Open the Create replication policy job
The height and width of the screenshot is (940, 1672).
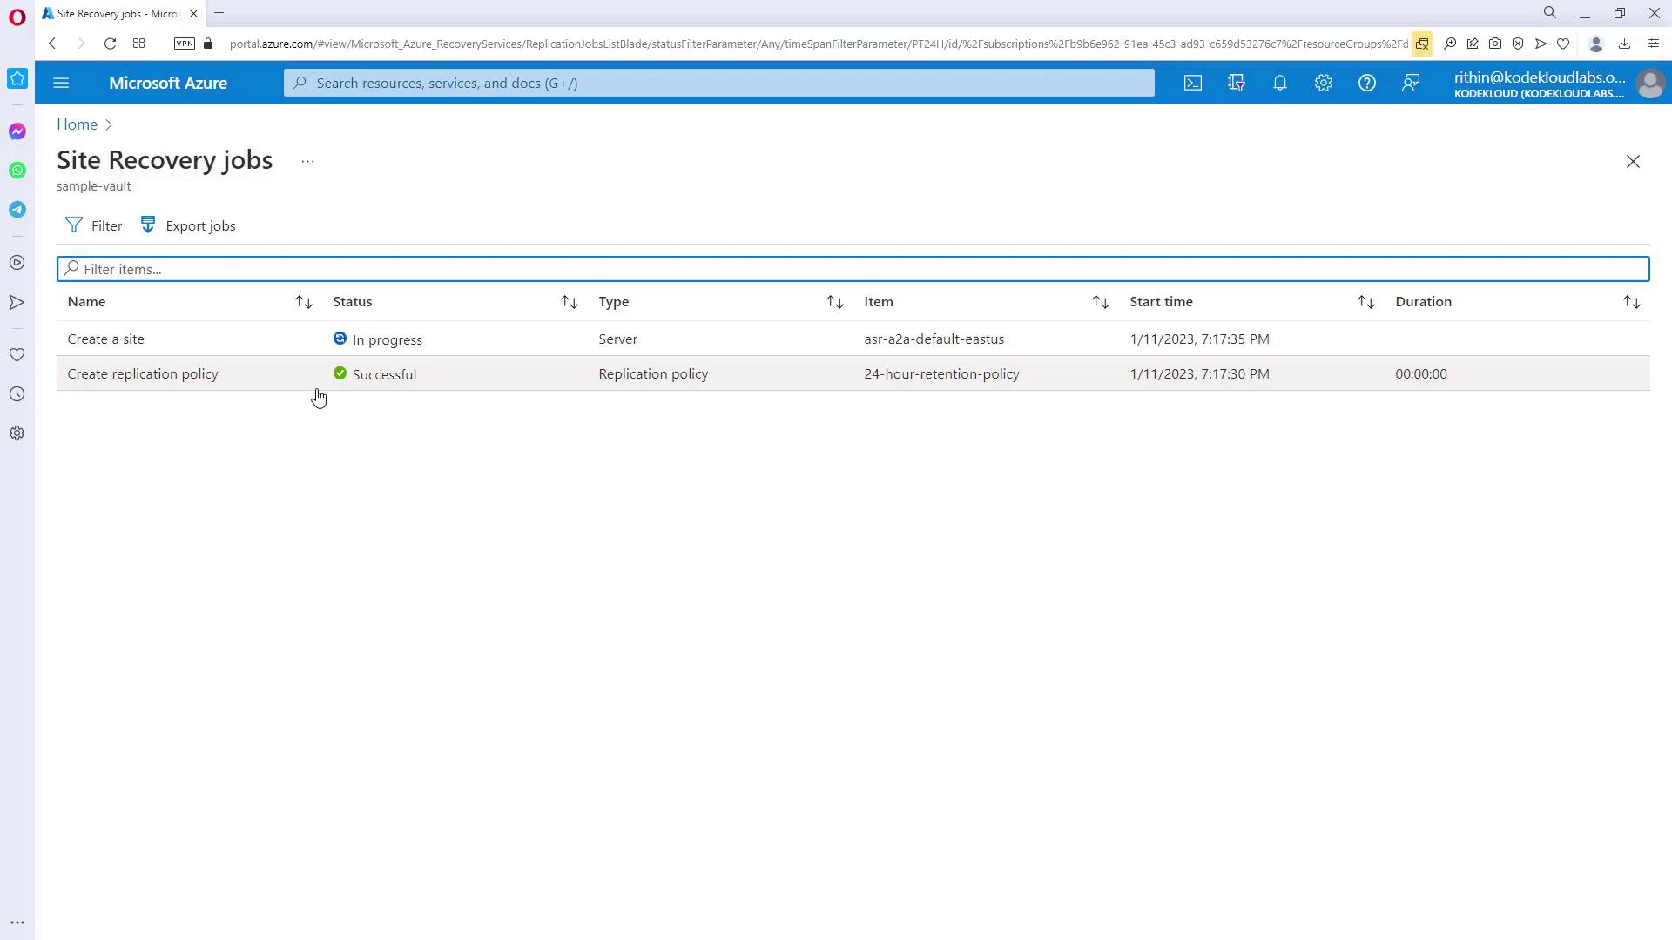(143, 373)
